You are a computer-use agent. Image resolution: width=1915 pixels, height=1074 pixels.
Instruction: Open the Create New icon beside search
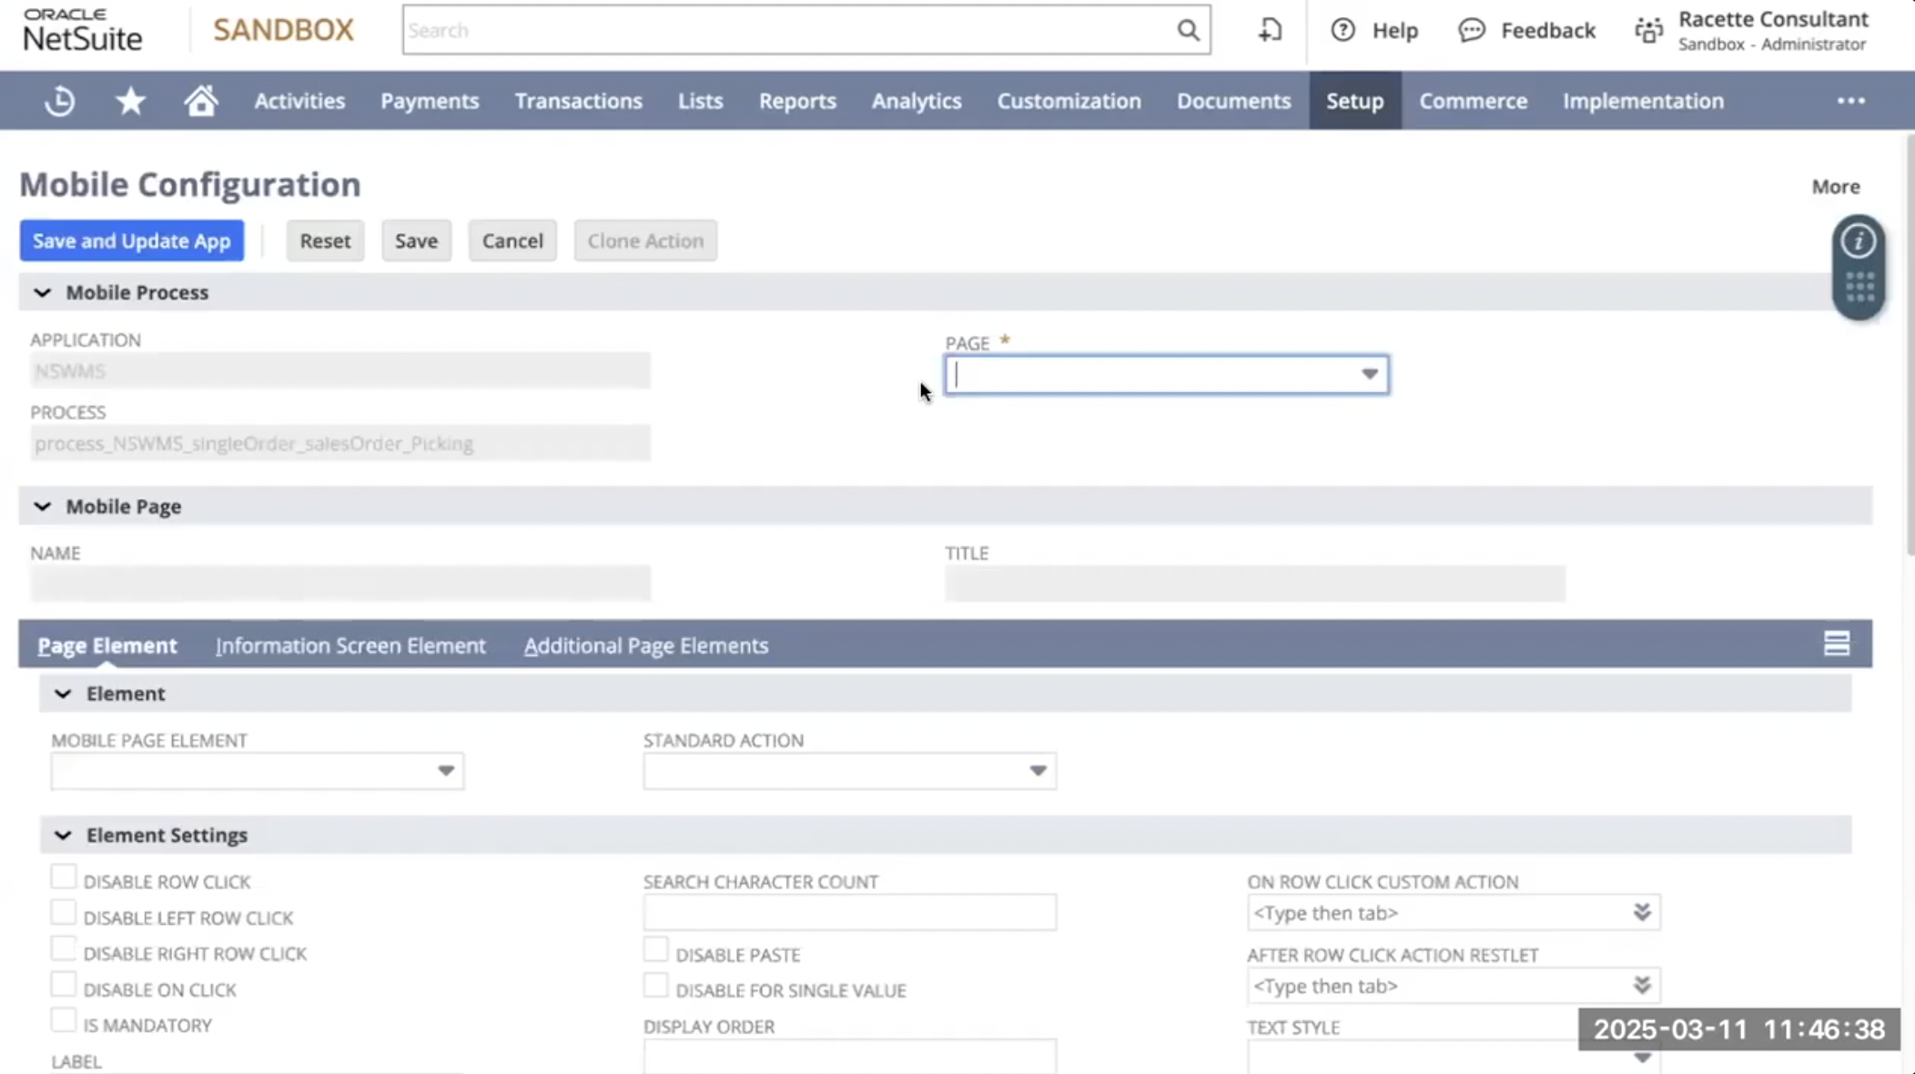[x=1270, y=30]
